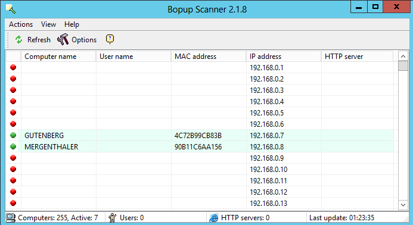Screen dimensions: 413x225
Task: Select IP address 192.168.0.7
Action: click(266, 136)
